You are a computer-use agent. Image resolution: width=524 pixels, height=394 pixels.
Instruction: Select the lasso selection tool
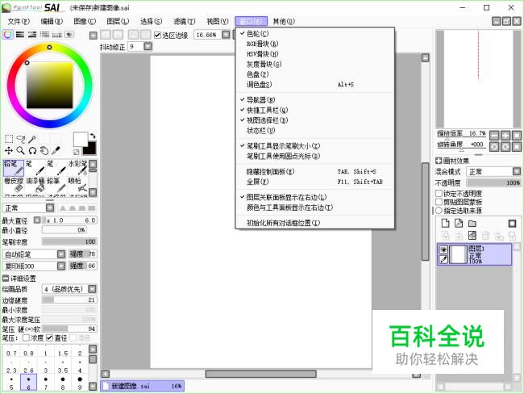tap(21, 139)
